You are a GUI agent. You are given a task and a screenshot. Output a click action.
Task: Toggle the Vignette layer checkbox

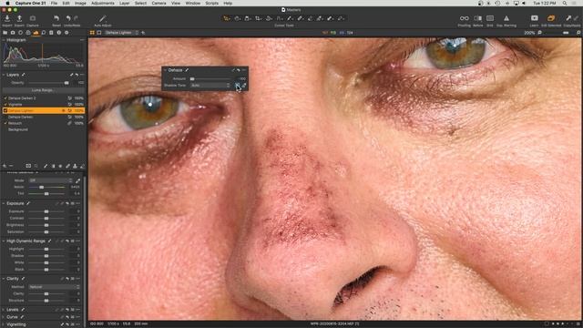(5, 105)
